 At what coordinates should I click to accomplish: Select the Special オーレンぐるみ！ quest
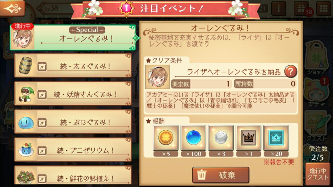tap(73, 37)
